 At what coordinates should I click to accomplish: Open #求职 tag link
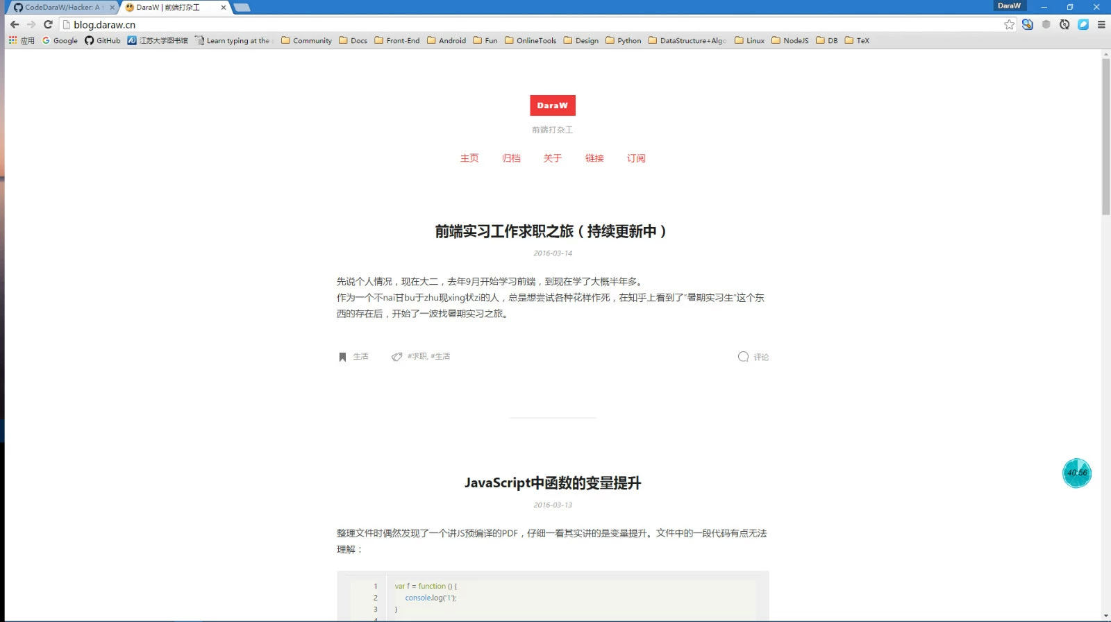(417, 356)
